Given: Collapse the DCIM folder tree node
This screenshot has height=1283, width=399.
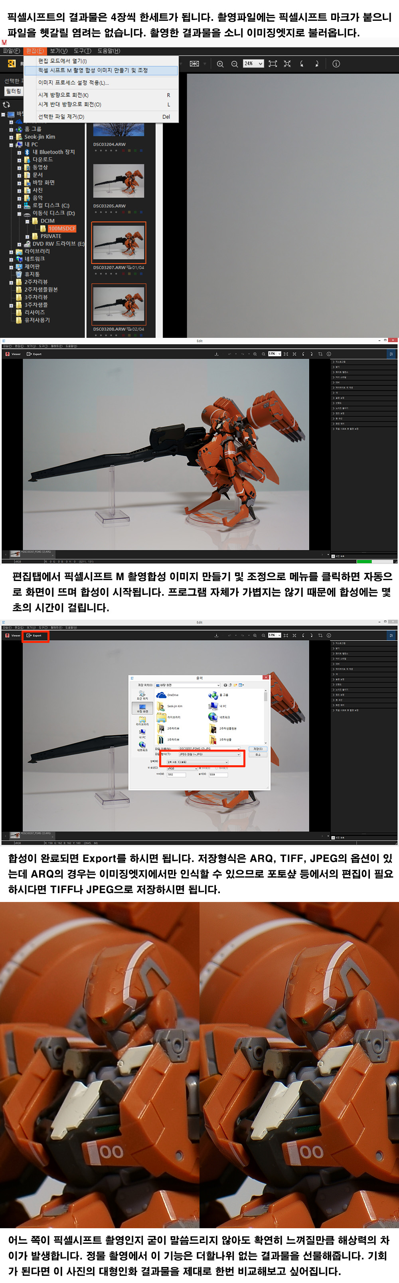Looking at the screenshot, I should coord(27,221).
